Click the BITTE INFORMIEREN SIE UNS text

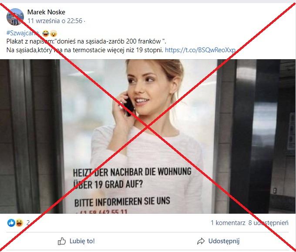point(122,202)
